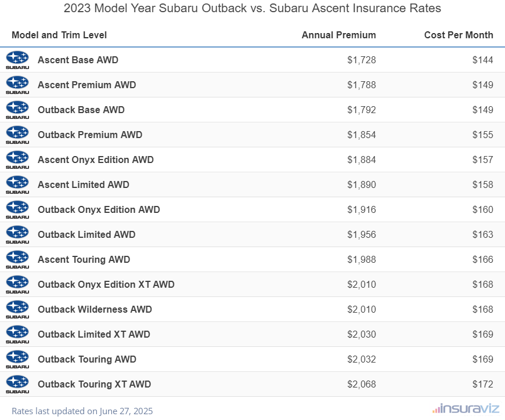Click the Subaru logo beside Outback Onyx Edition AWD

pyautogui.click(x=17, y=210)
